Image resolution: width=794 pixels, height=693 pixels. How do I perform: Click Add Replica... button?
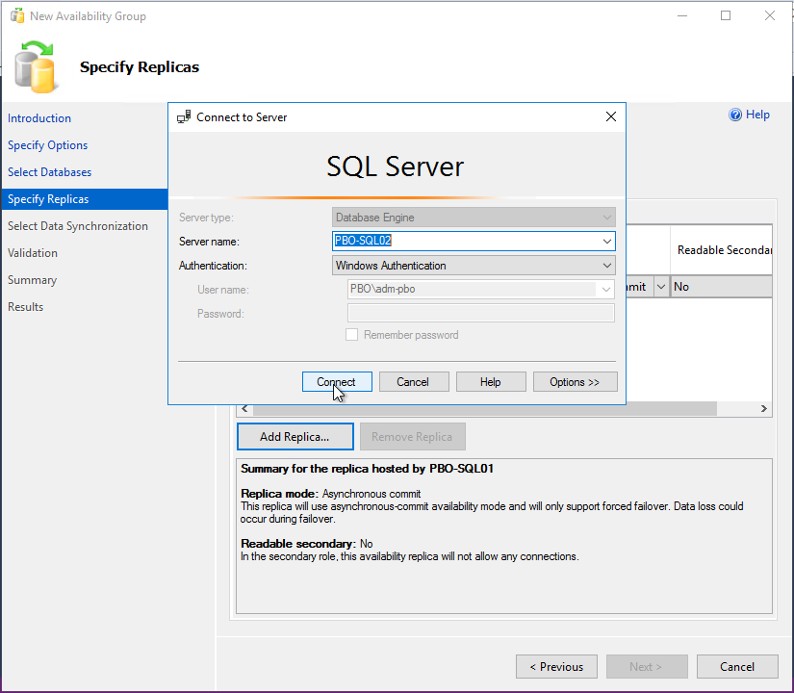[295, 437]
